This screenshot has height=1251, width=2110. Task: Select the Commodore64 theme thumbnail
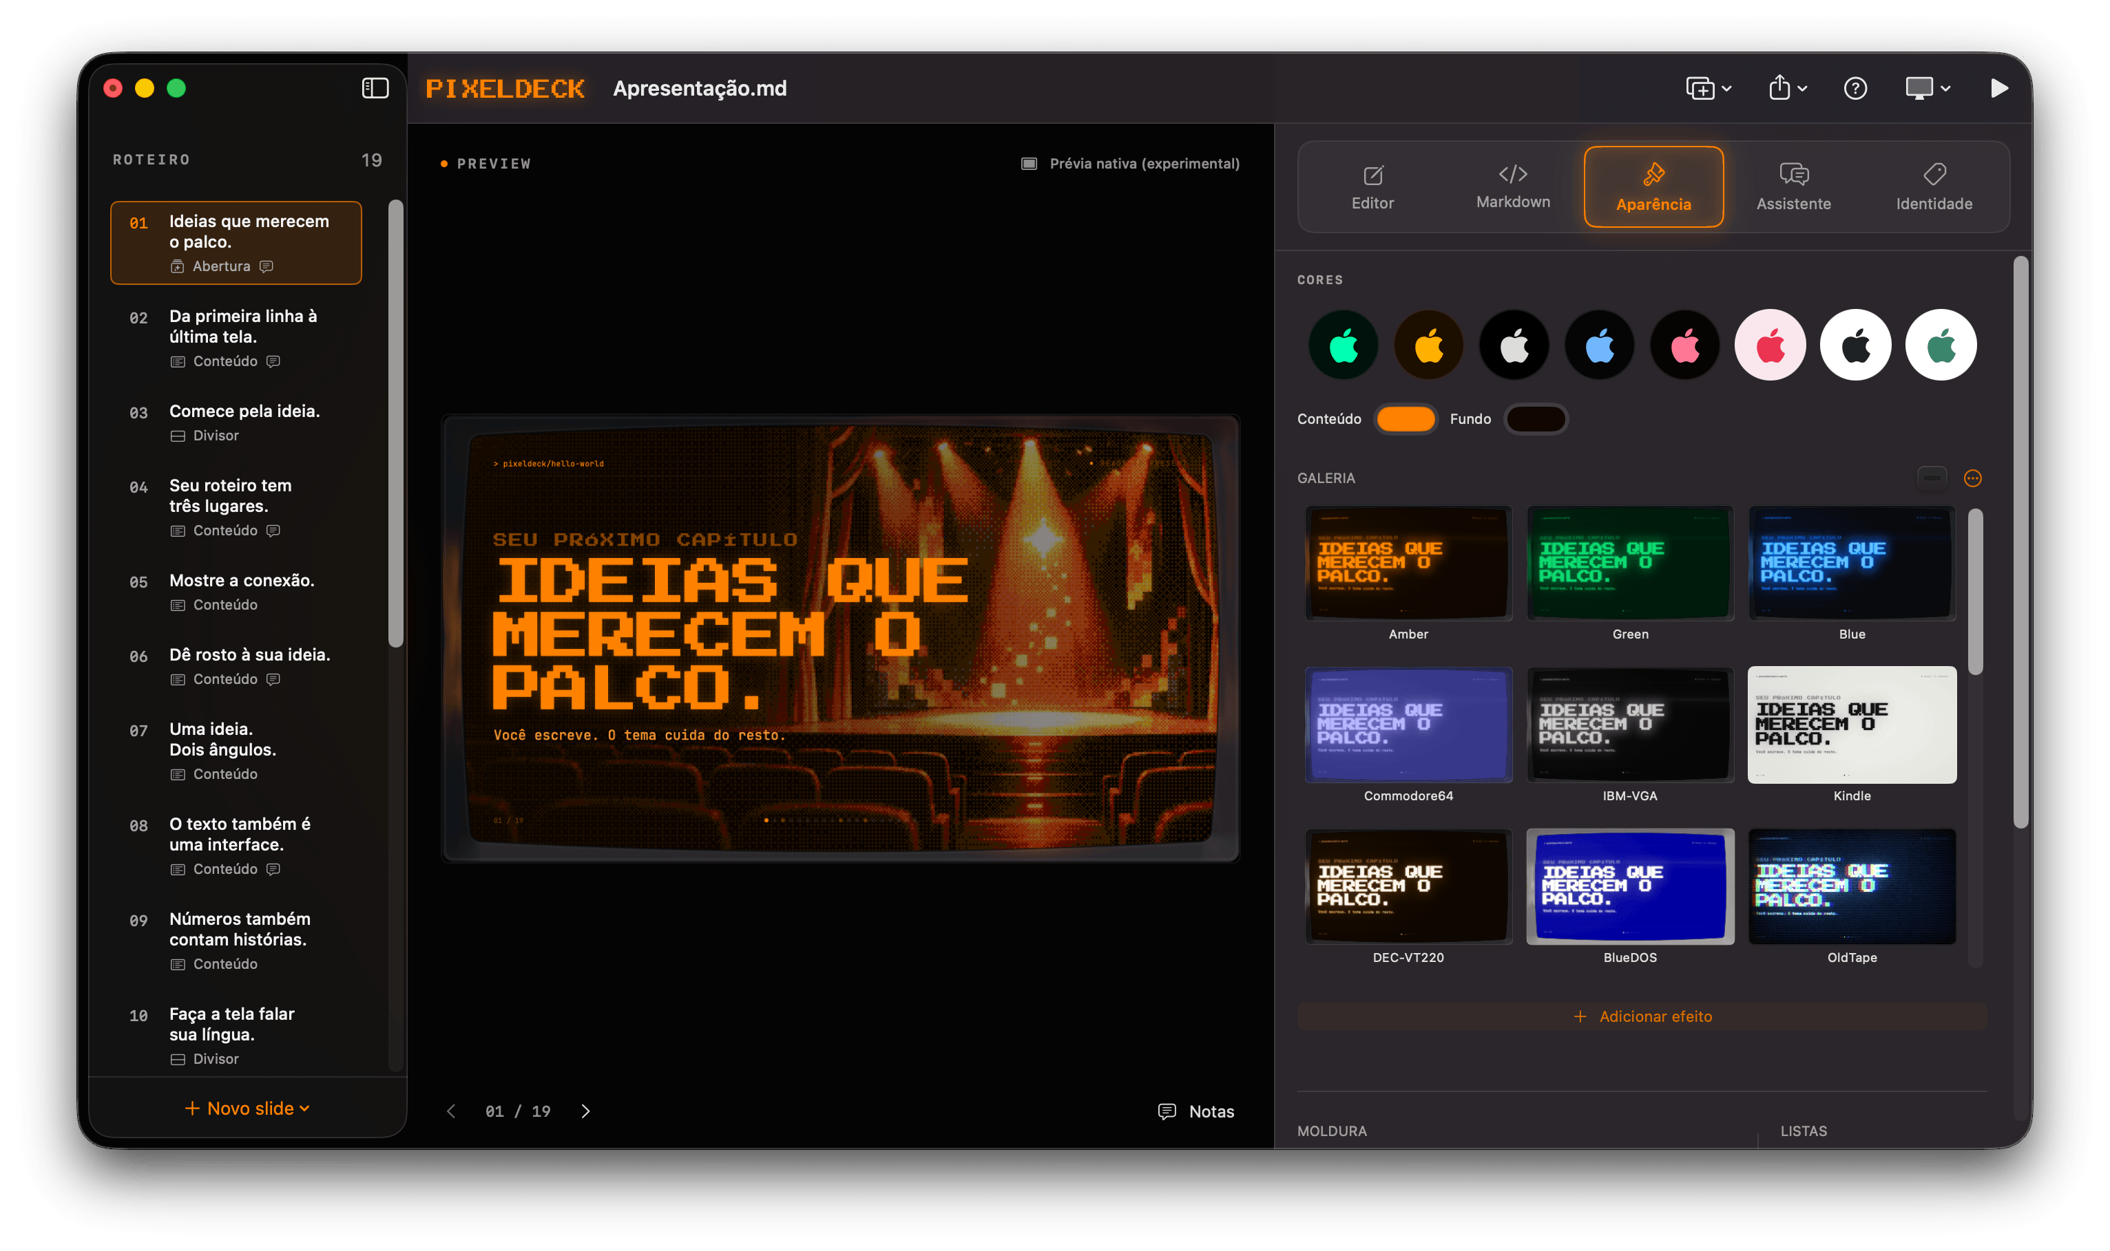pyautogui.click(x=1408, y=725)
